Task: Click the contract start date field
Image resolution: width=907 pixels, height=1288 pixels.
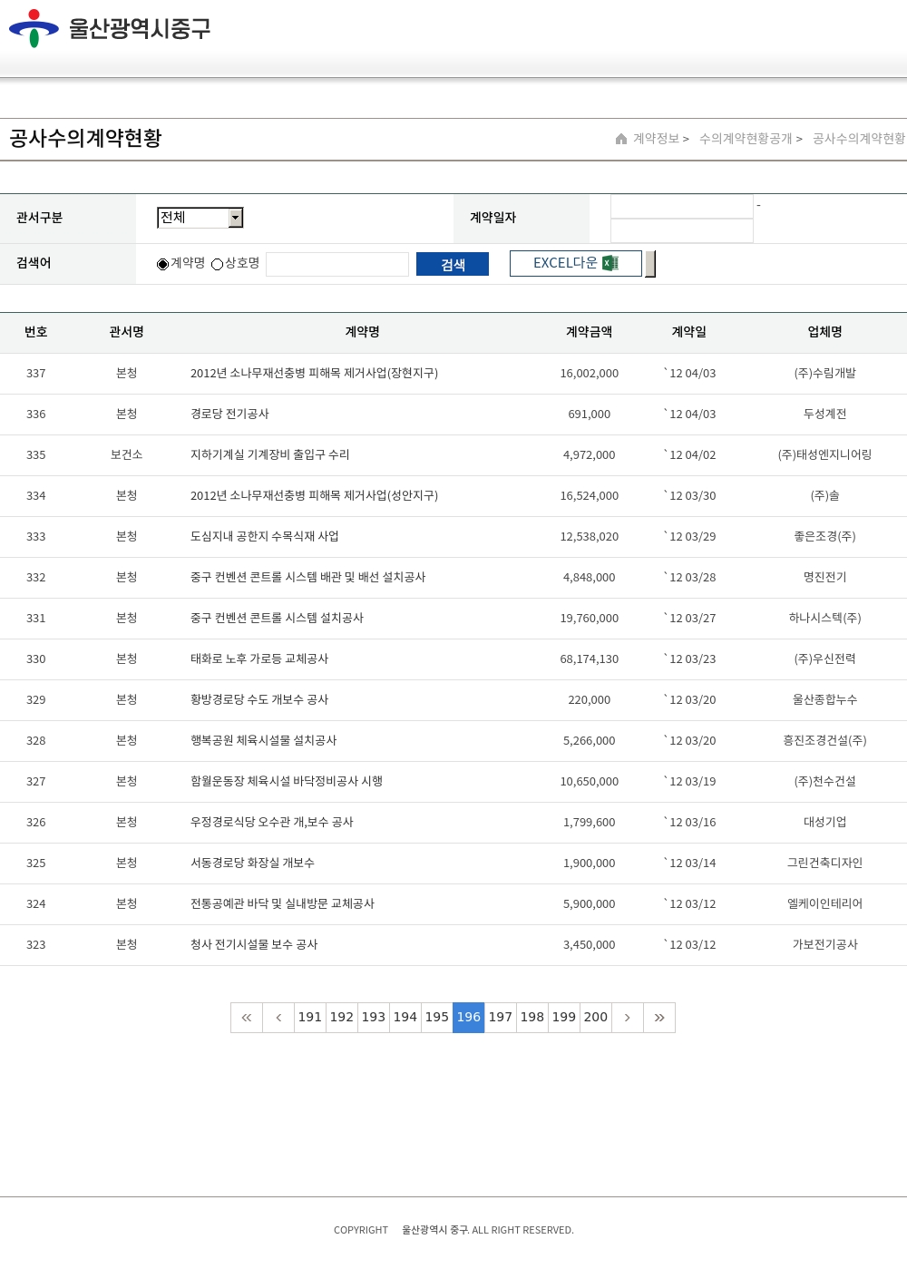Action: [682, 207]
